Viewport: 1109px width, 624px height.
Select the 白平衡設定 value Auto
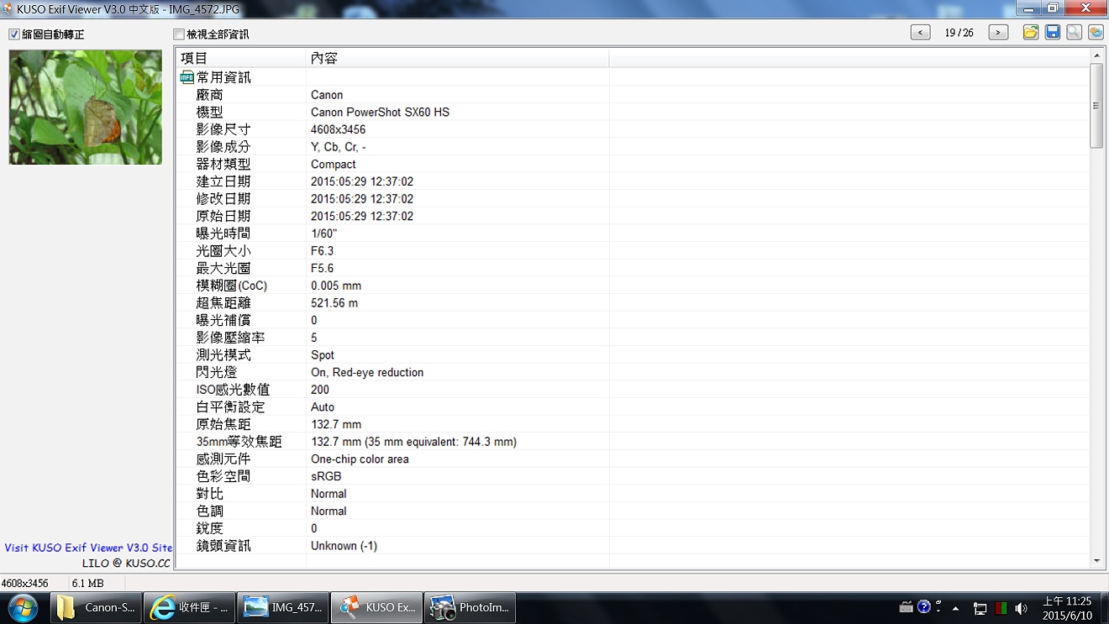[x=323, y=407]
